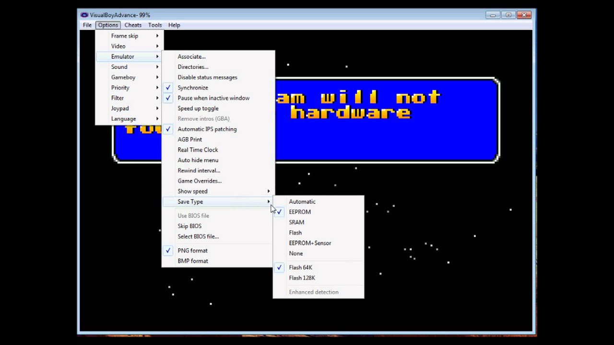Image resolution: width=614 pixels, height=345 pixels.
Task: Uncheck Automatic IPS patching
Action: click(218, 129)
